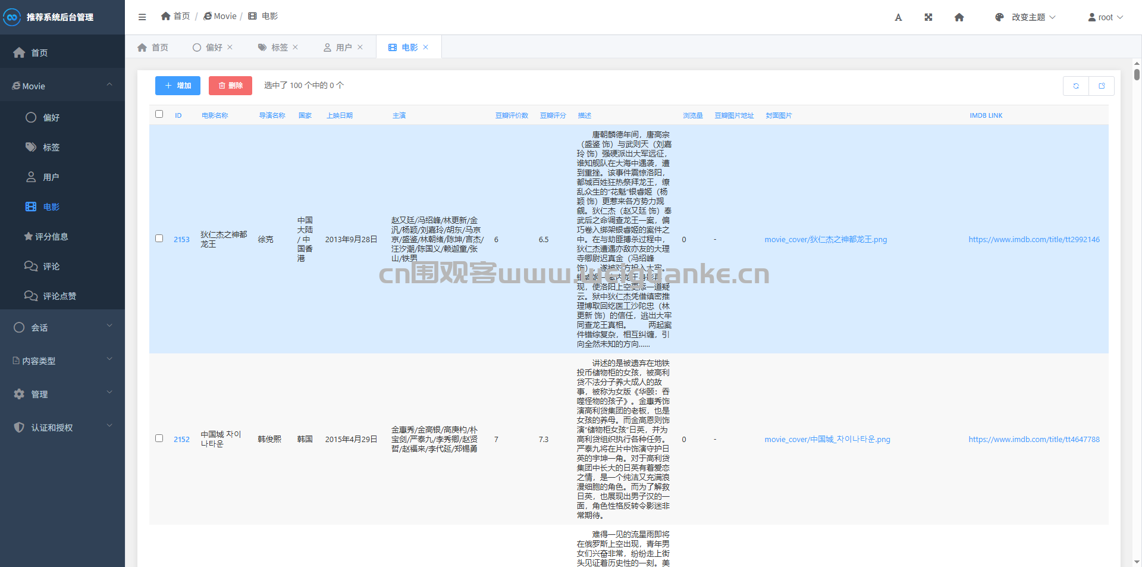
Task: Expand the 内容类型 sidebar section
Action: (x=62, y=361)
